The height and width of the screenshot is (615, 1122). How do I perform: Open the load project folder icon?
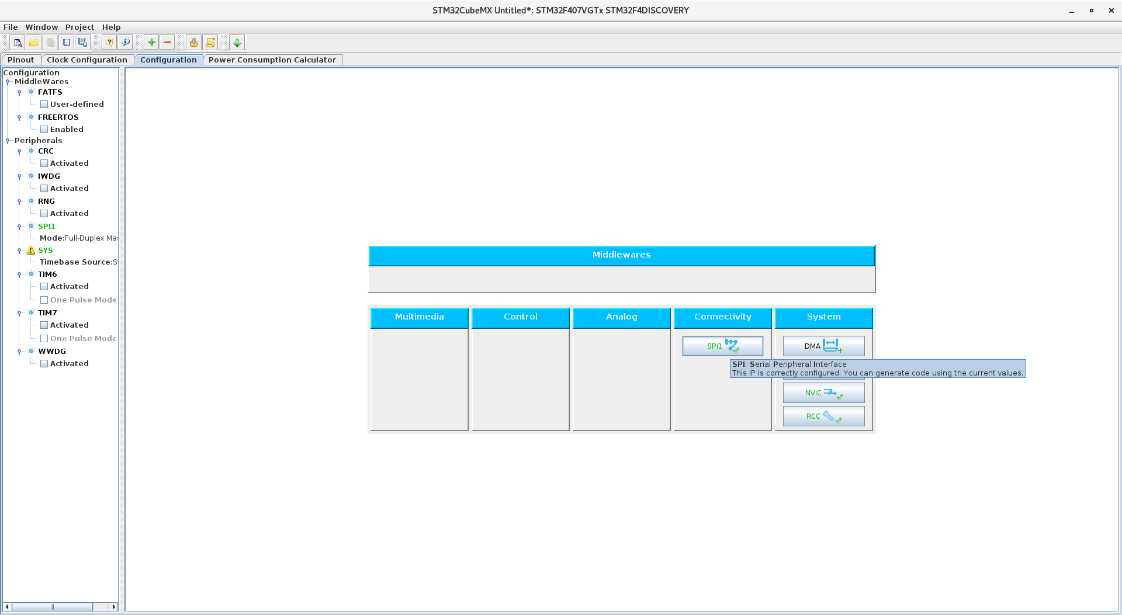coord(34,43)
